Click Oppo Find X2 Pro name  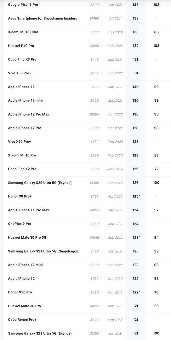tap(22, 169)
